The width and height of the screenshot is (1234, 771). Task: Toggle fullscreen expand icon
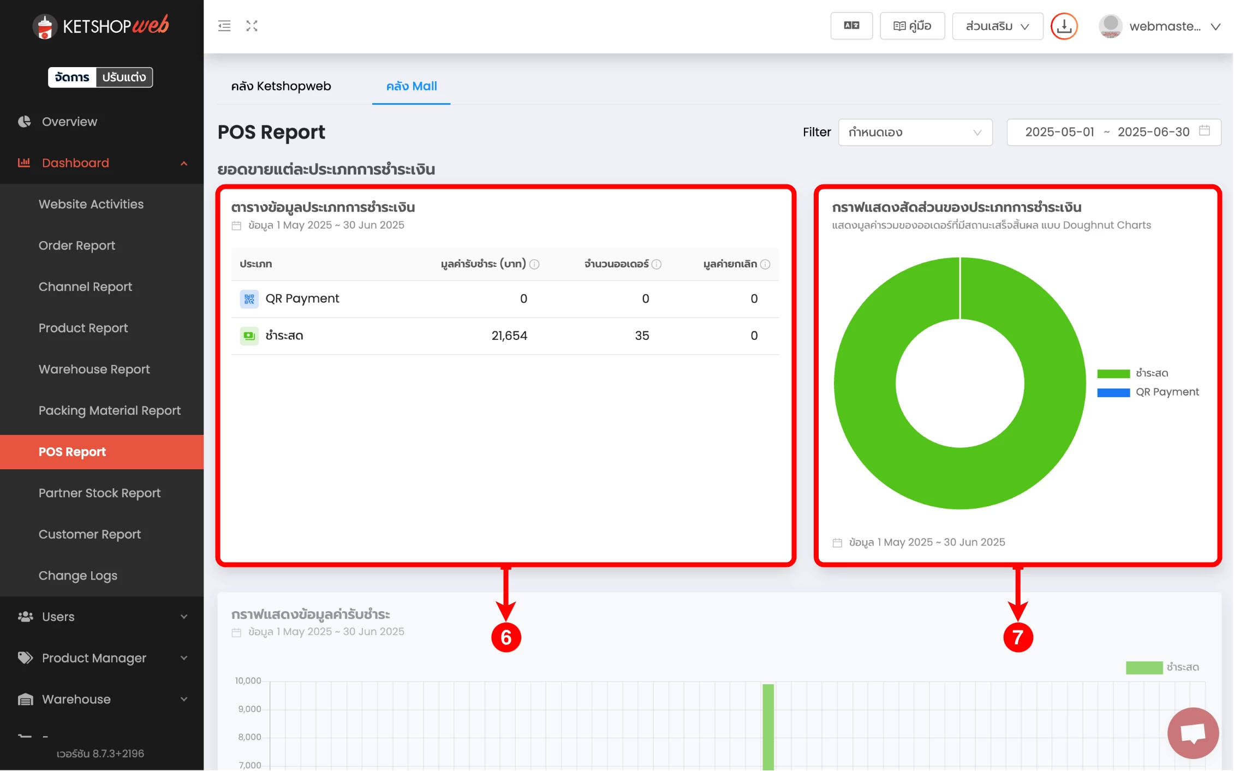tap(252, 26)
